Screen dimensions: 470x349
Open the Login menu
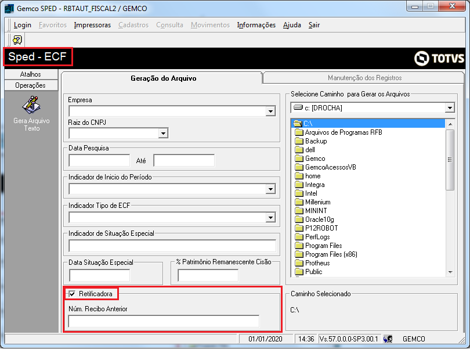(23, 25)
